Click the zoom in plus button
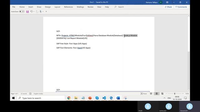200x112 pixels. (x=183, y=94)
